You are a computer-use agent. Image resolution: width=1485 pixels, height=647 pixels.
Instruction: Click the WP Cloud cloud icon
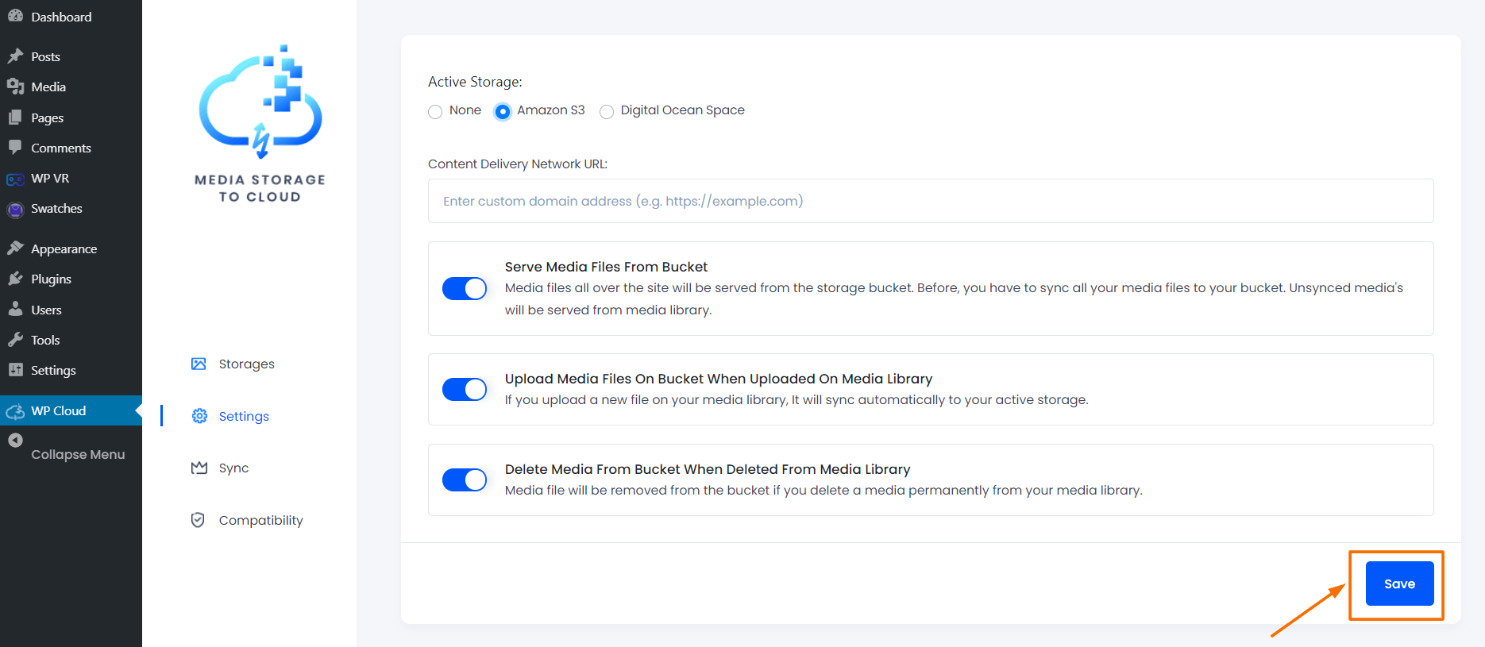pos(15,411)
